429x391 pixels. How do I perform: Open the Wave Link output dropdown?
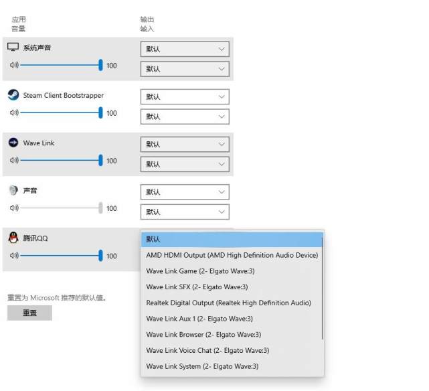[185, 145]
